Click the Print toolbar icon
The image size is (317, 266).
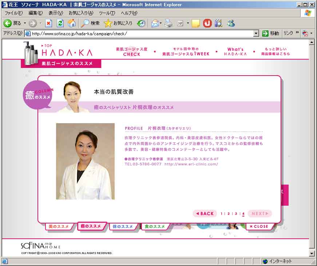[168, 23]
